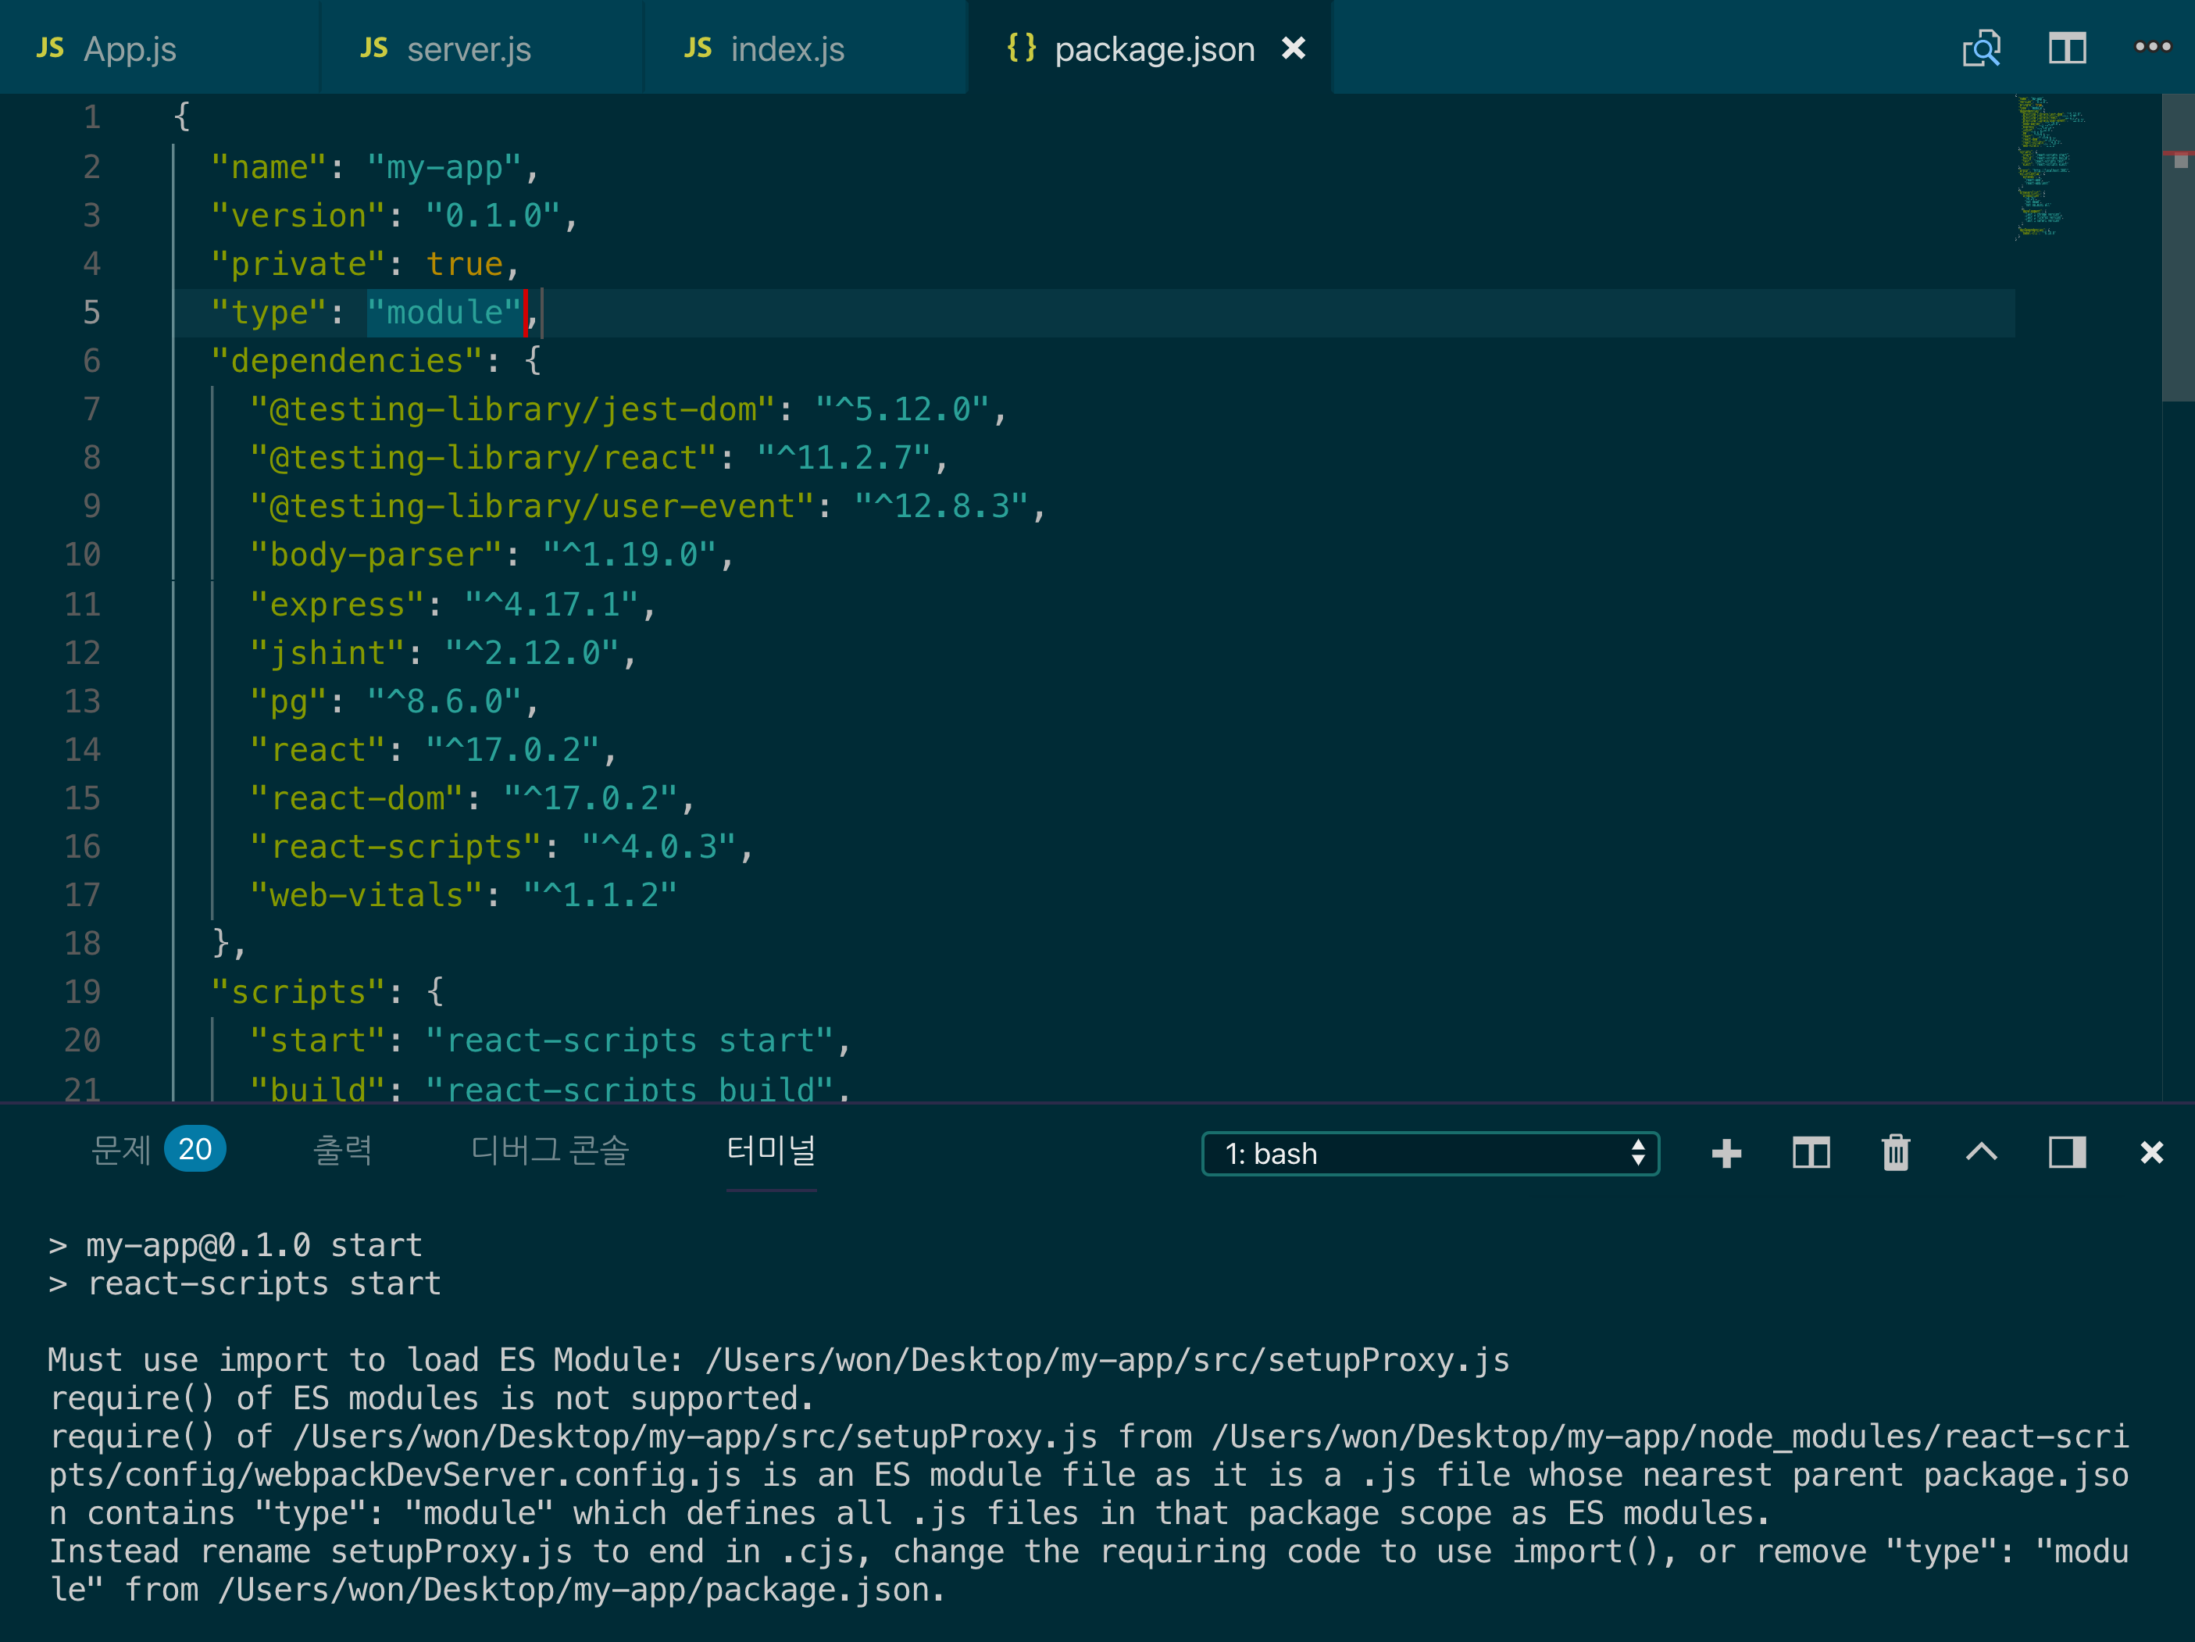Image resolution: width=2195 pixels, height=1642 pixels.
Task: Split the terminal pane
Action: coord(1811,1153)
